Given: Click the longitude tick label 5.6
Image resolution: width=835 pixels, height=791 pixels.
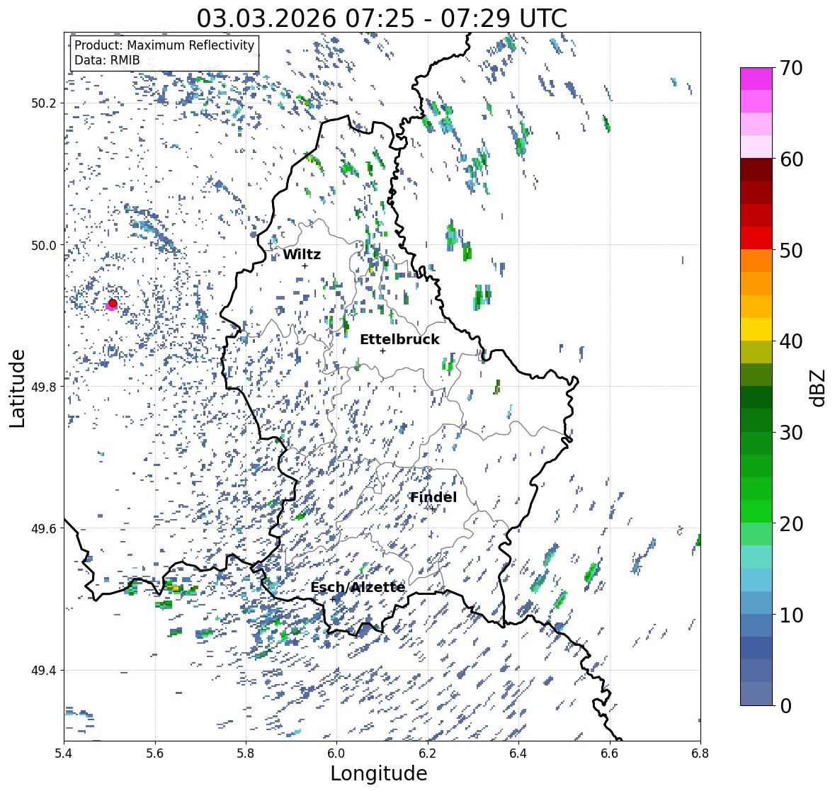Looking at the screenshot, I should pyautogui.click(x=155, y=753).
